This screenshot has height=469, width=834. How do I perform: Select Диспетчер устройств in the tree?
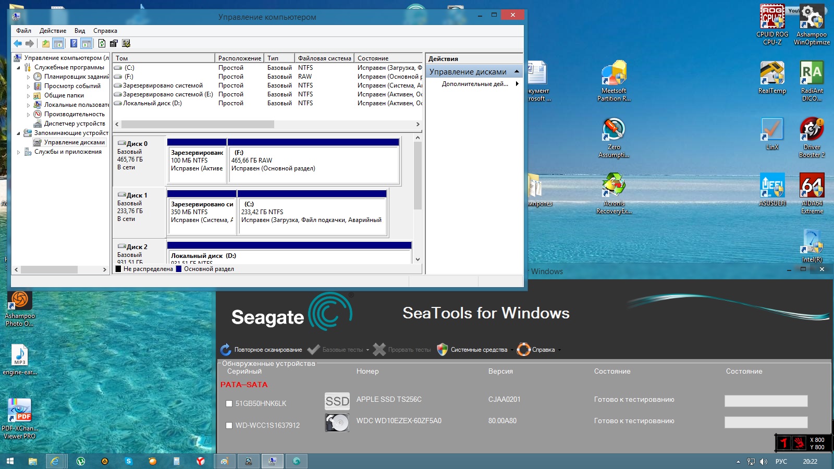coord(75,124)
